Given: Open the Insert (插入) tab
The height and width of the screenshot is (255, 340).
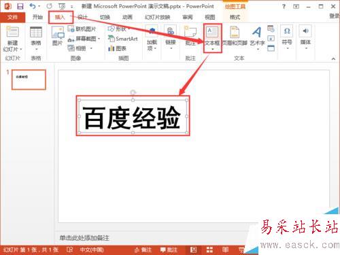Looking at the screenshot, I should pyautogui.click(x=61, y=17).
